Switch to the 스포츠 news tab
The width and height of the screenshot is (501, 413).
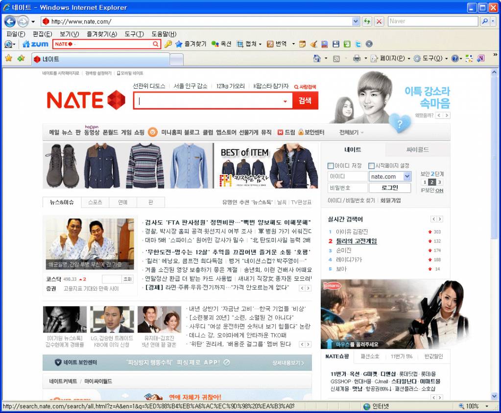point(95,202)
